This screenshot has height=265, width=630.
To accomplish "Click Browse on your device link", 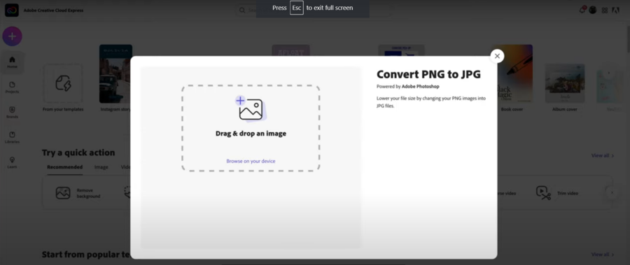I will pos(251,161).
